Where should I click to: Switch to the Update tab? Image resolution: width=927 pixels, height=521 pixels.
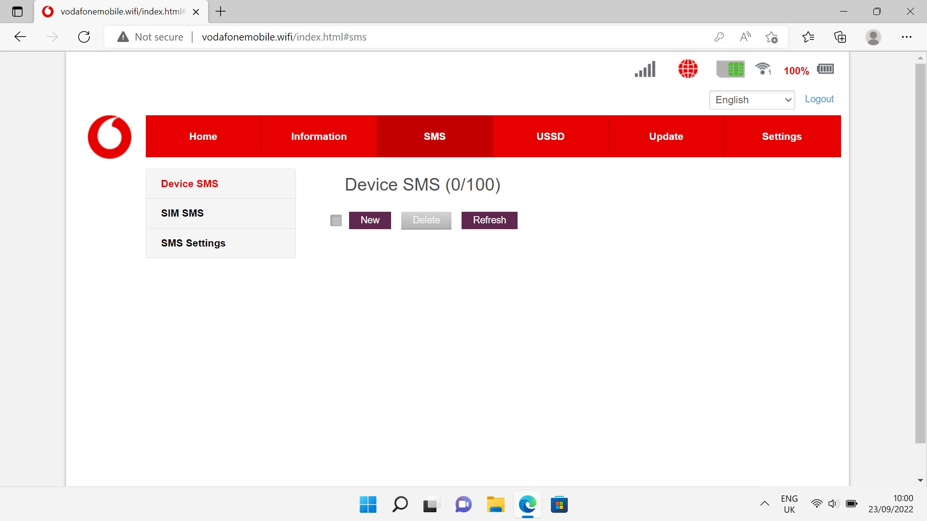[666, 136]
